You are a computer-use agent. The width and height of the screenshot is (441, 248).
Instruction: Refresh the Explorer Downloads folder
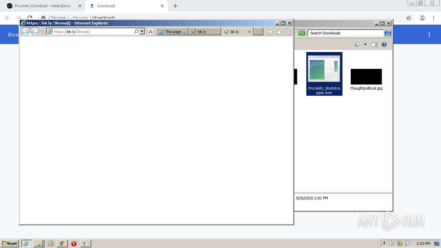tap(302, 33)
